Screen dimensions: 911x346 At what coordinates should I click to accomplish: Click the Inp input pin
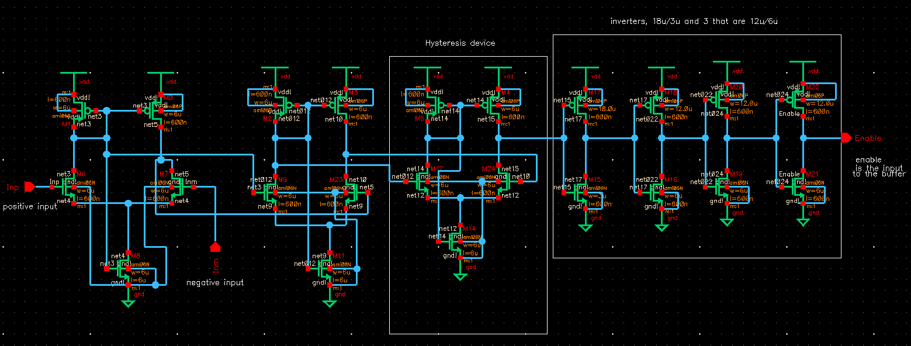27,187
